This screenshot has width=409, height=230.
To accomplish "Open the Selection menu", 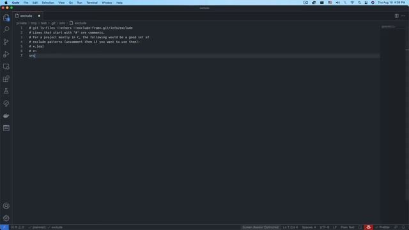I will (x=48, y=3).
